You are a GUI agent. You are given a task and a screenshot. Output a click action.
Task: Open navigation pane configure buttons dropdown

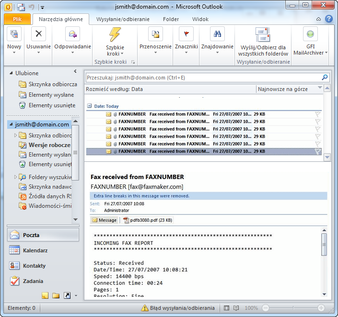tap(76, 295)
